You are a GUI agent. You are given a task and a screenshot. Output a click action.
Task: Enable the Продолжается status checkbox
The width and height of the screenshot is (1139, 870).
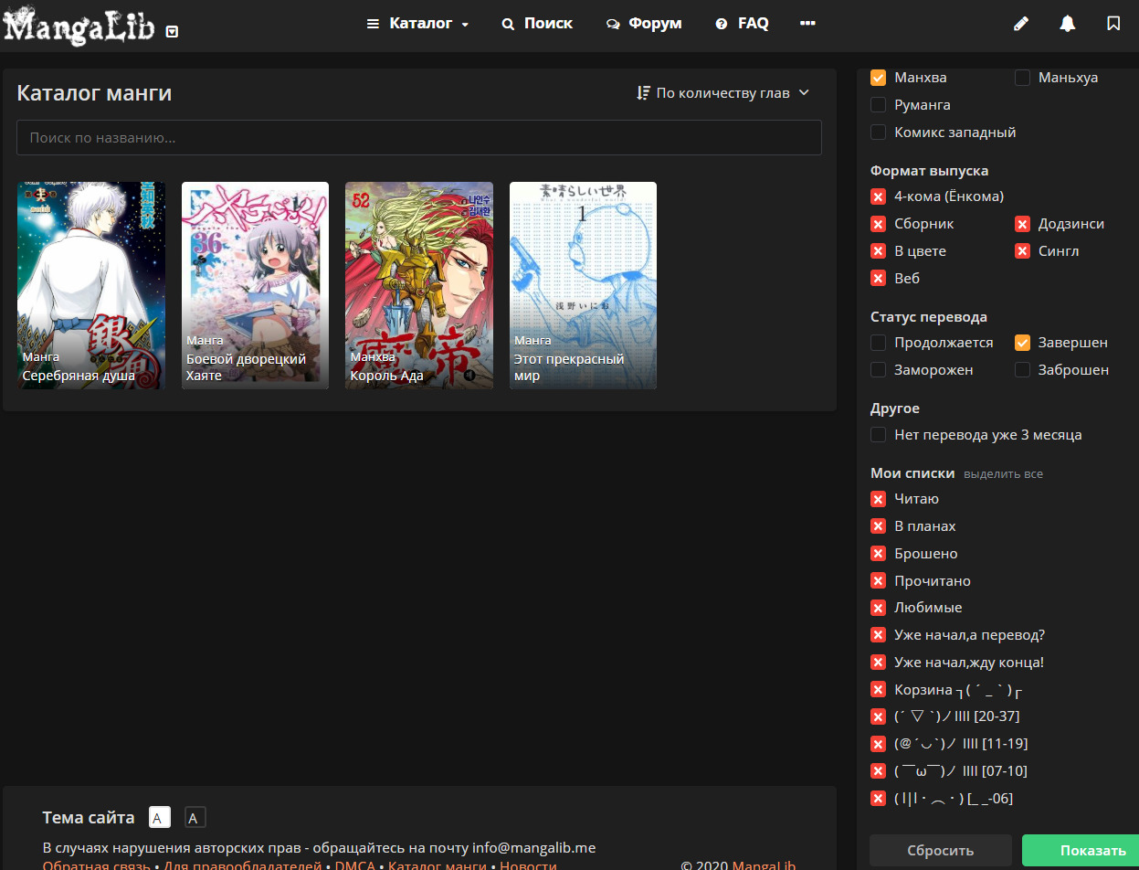click(879, 343)
